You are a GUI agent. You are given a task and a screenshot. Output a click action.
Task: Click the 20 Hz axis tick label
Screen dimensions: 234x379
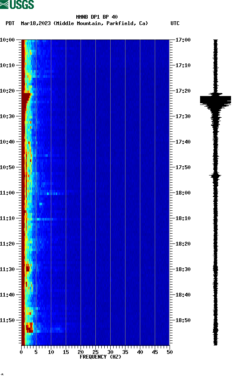tap(81, 352)
